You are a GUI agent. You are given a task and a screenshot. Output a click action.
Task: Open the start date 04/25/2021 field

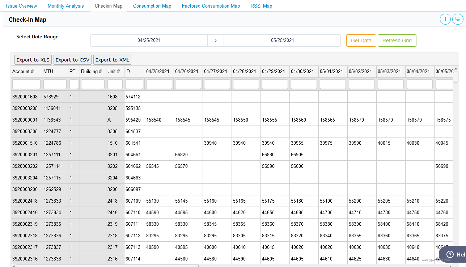coord(149,41)
